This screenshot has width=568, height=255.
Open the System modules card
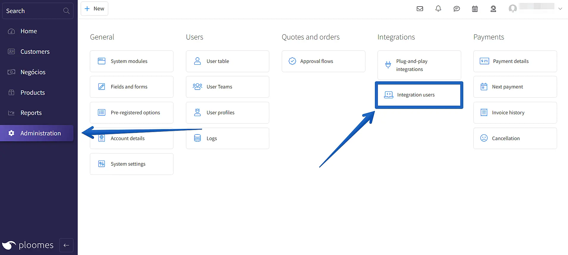tap(132, 61)
